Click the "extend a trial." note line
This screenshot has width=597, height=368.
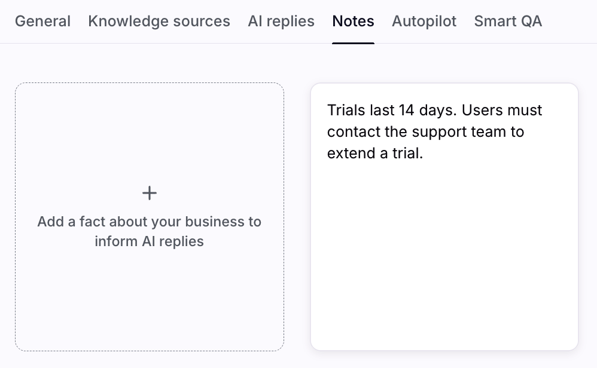374,153
